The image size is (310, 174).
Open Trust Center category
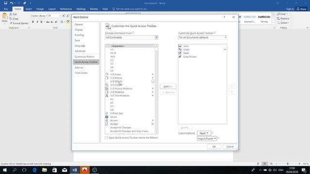86,73
